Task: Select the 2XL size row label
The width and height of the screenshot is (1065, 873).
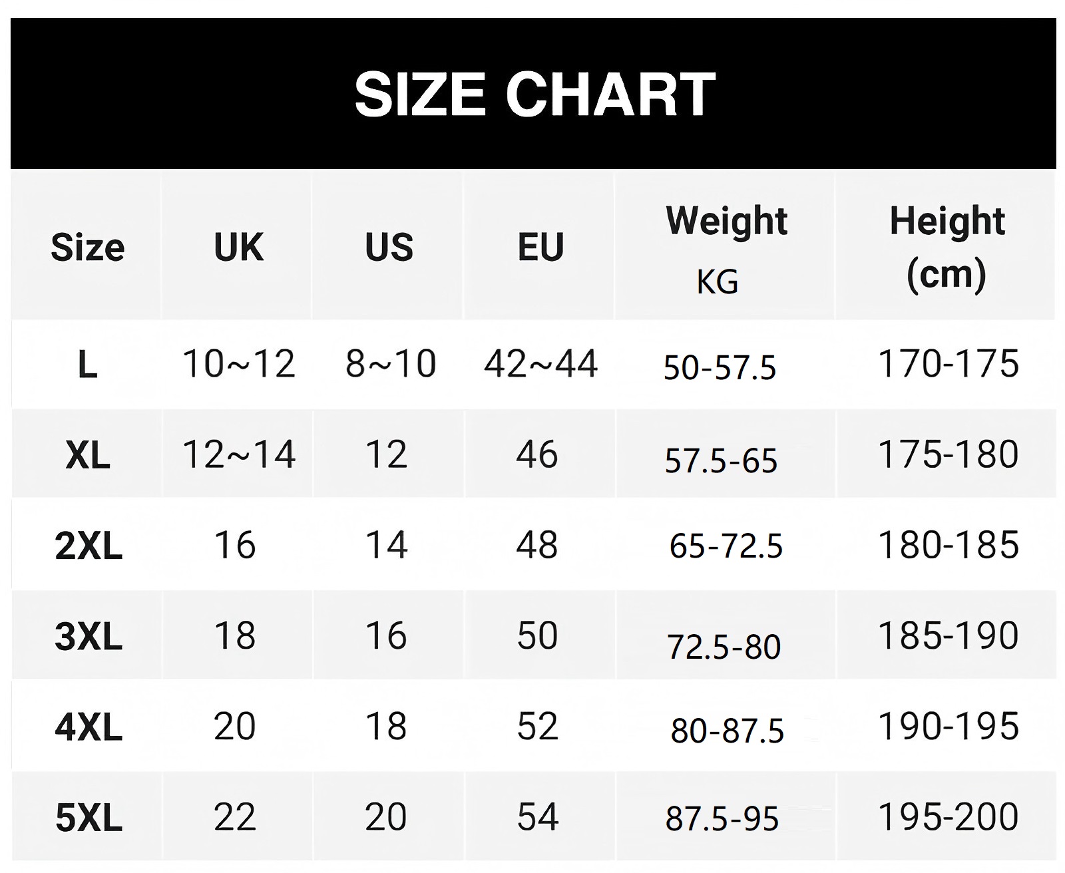Action: (89, 546)
